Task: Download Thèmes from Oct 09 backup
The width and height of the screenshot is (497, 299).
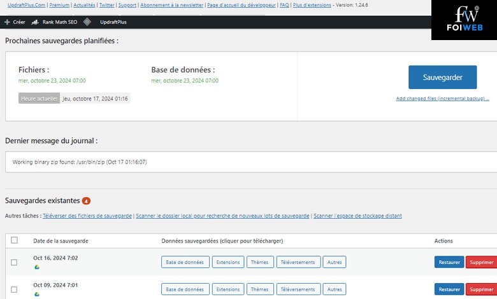Action: pos(260,289)
